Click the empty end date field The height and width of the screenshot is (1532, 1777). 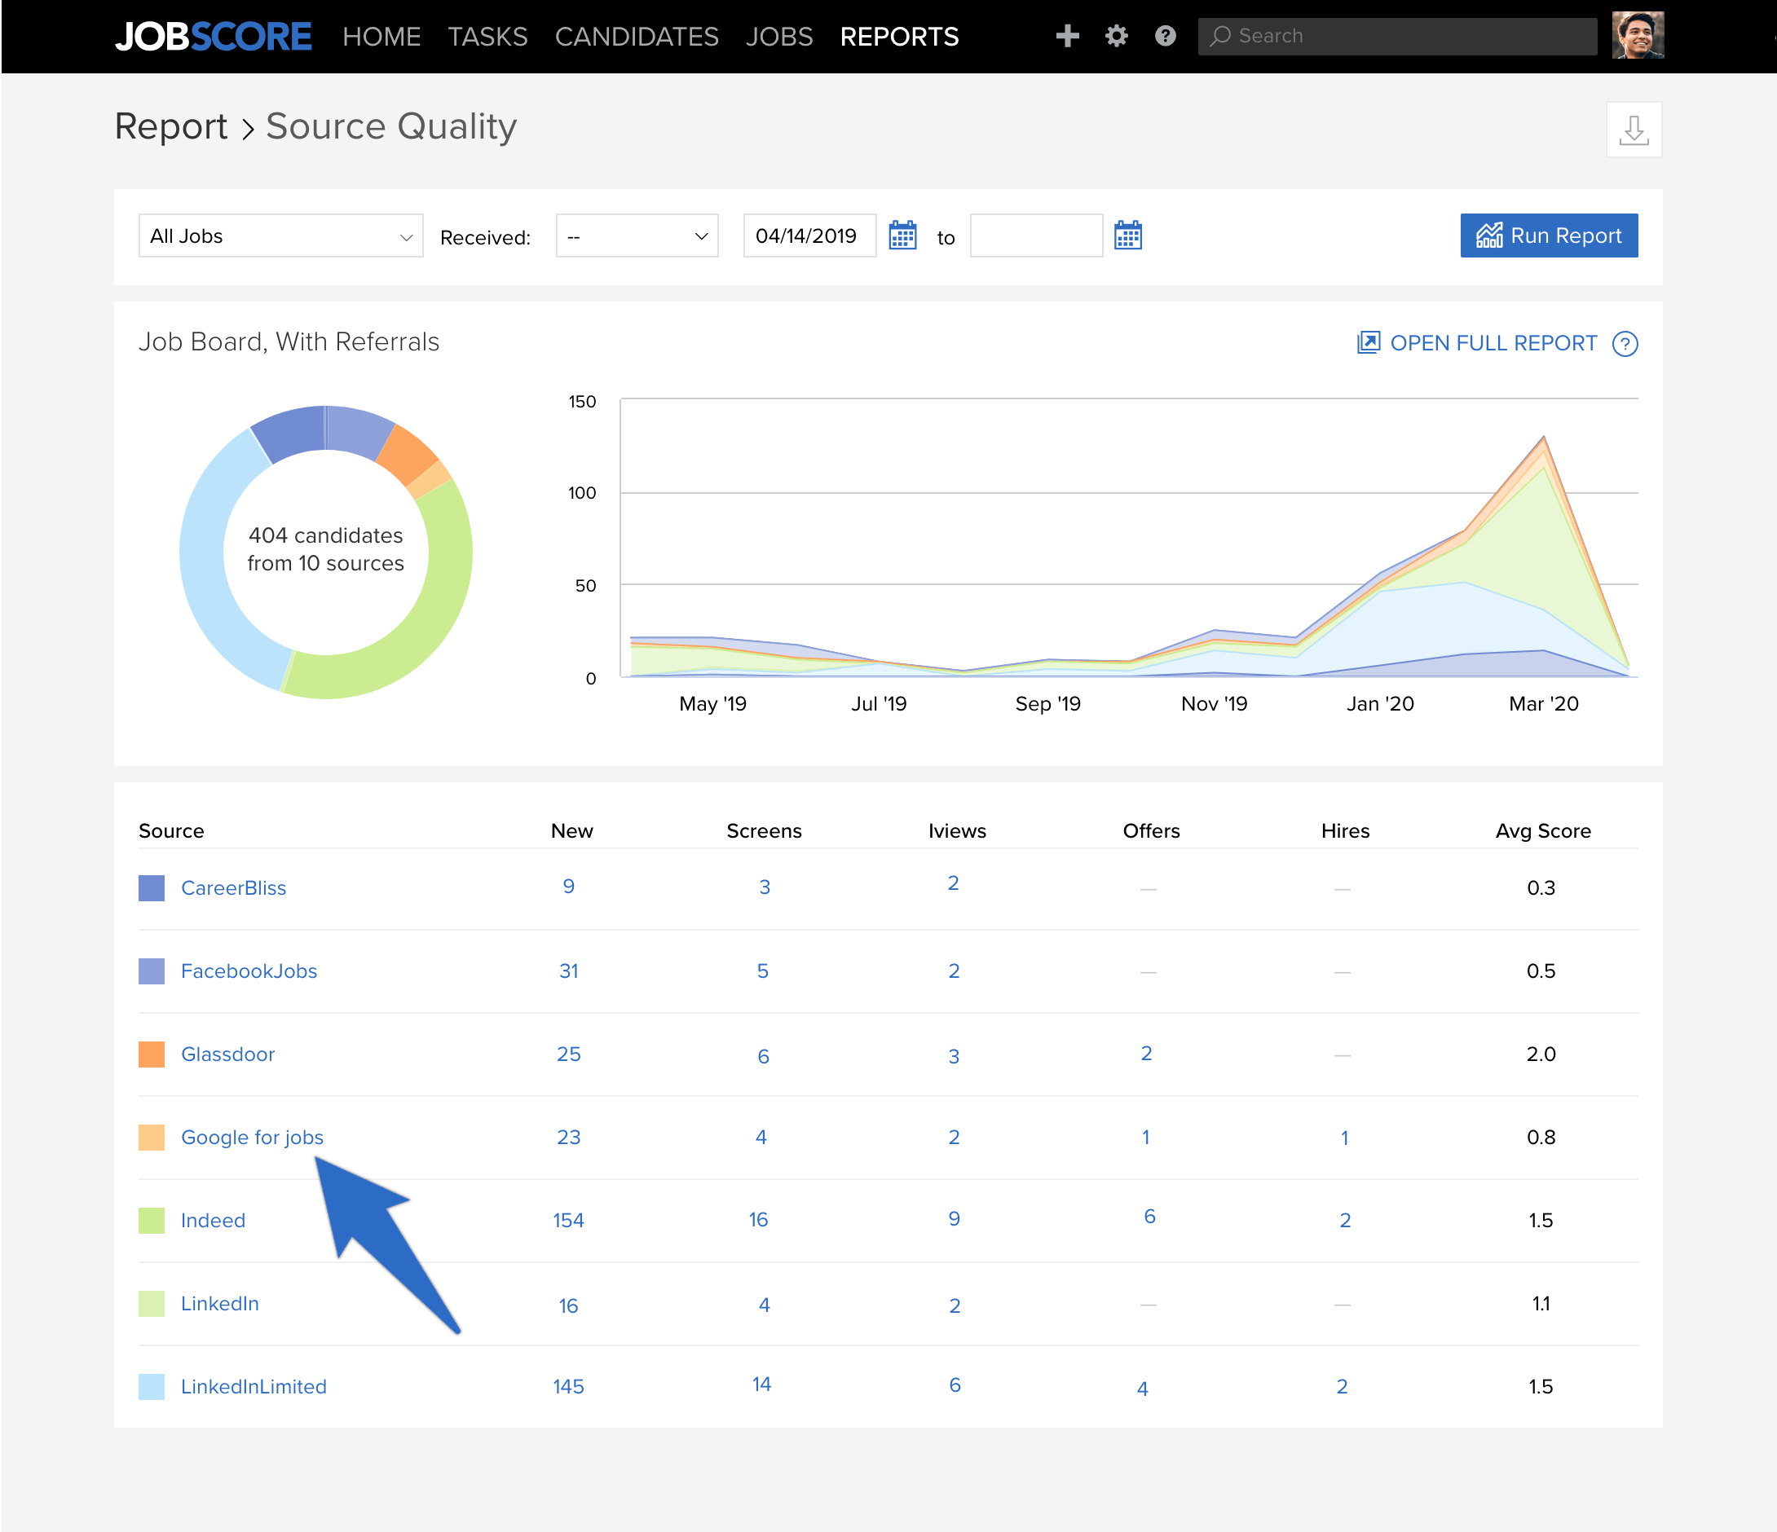coord(1035,236)
